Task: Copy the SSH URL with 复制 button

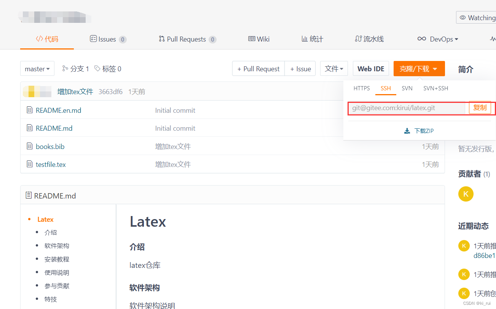Action: coord(480,108)
